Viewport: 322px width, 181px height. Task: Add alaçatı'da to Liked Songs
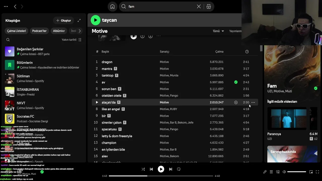[236, 102]
